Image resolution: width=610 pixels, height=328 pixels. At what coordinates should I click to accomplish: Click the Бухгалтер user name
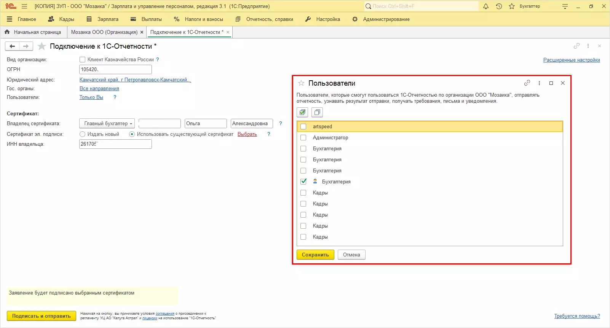coord(530,6)
